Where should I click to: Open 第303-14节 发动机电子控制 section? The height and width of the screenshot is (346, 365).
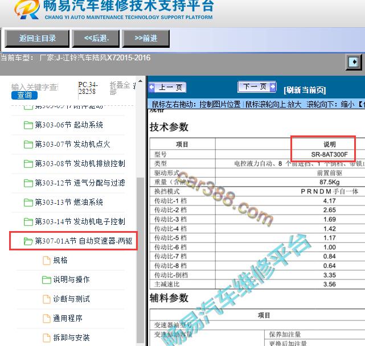point(80,222)
